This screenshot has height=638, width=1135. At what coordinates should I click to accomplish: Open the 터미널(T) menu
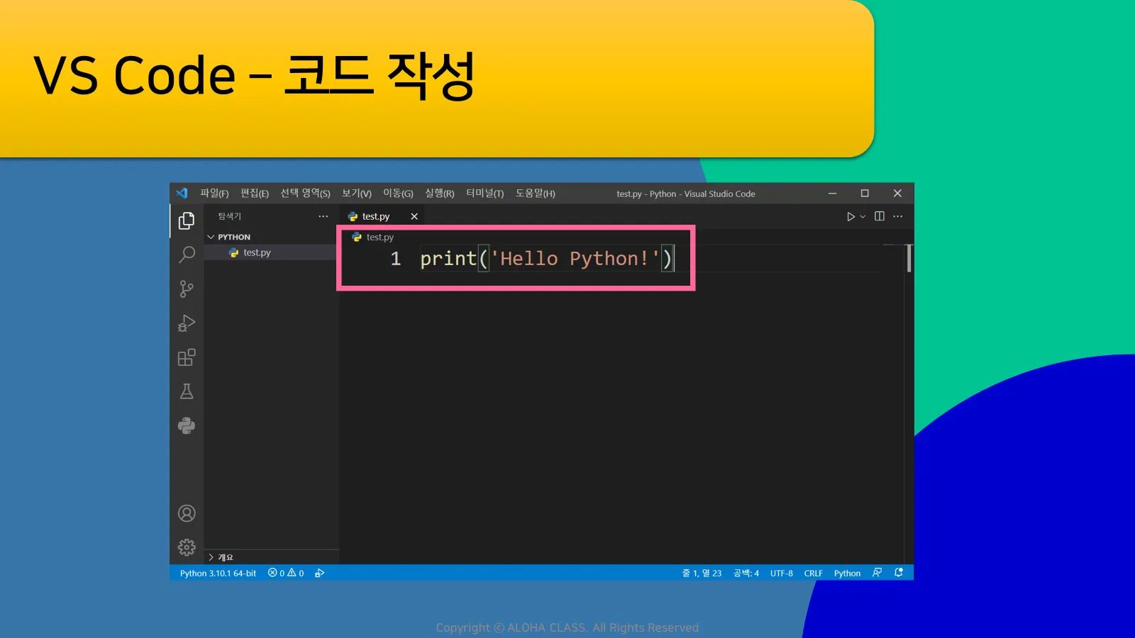click(485, 194)
